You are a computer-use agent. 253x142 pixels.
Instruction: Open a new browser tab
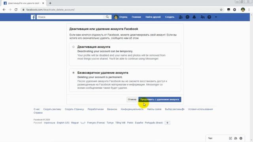point(50,3)
